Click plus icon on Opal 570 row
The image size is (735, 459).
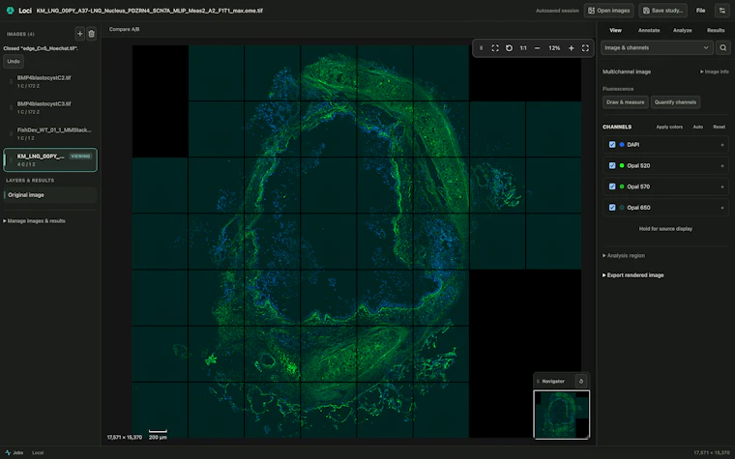tap(721, 186)
